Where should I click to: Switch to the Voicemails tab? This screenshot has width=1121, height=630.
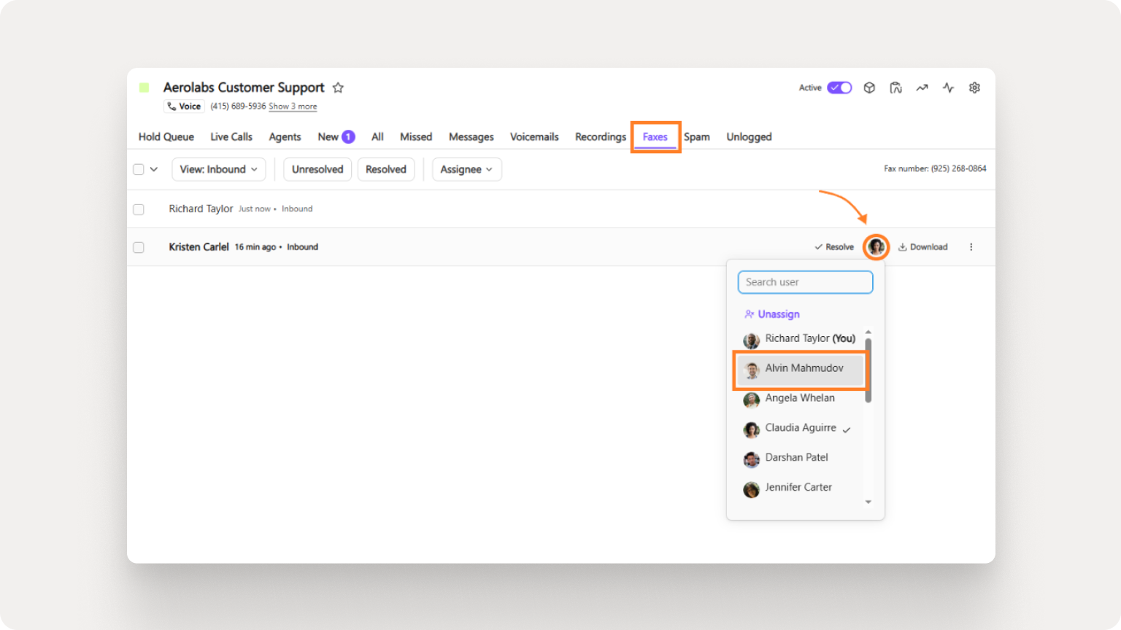click(x=533, y=136)
